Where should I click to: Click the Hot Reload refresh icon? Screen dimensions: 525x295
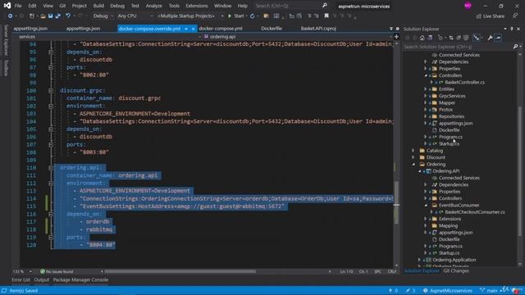click(x=252, y=16)
